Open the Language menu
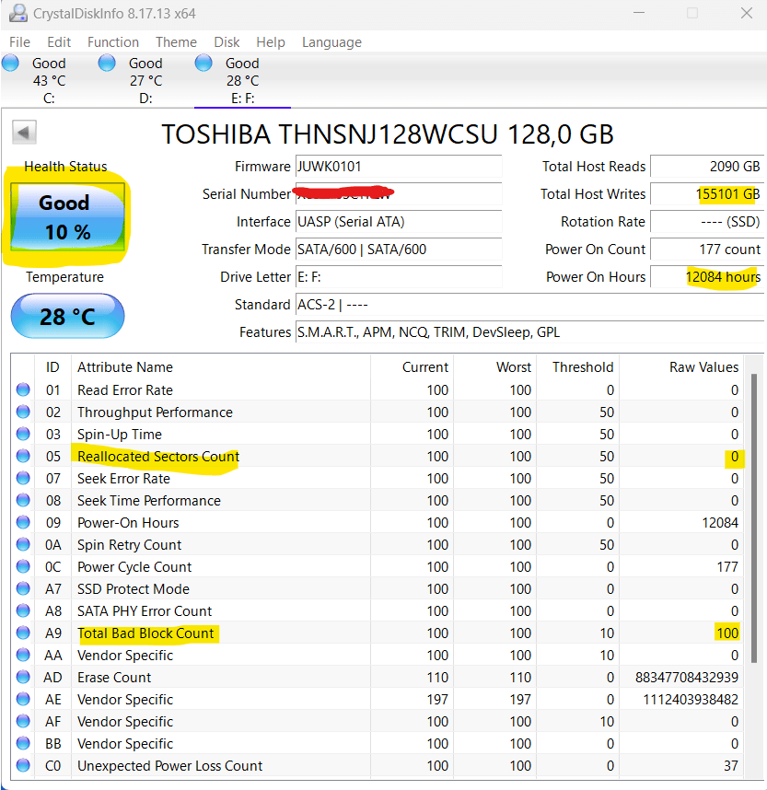Screen dimensions: 767x790 [x=331, y=42]
